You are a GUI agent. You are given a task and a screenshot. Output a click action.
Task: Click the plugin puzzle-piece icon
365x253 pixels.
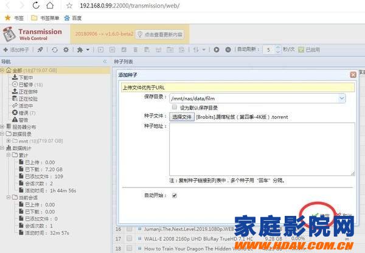click(80, 50)
